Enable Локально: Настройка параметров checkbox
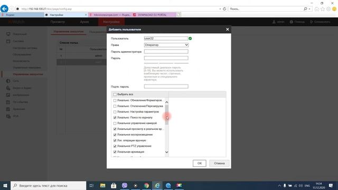Screen dimensions: 338x190 [x=115, y=112]
